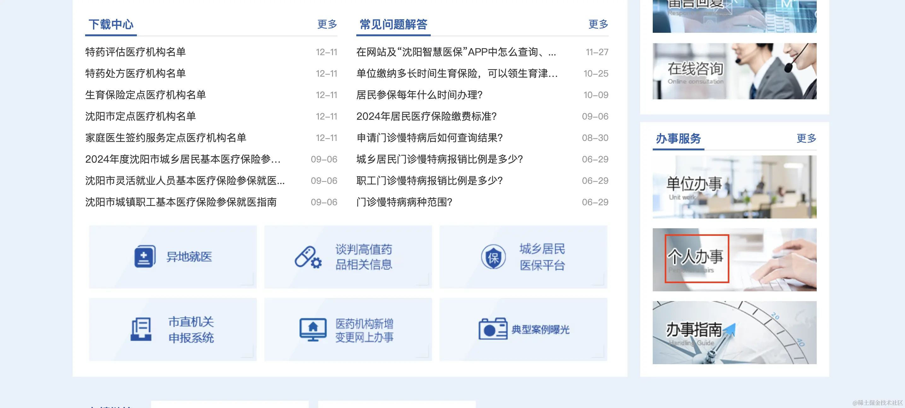Open the 在线咨询 banner image
The width and height of the screenshot is (905, 408).
click(734, 71)
